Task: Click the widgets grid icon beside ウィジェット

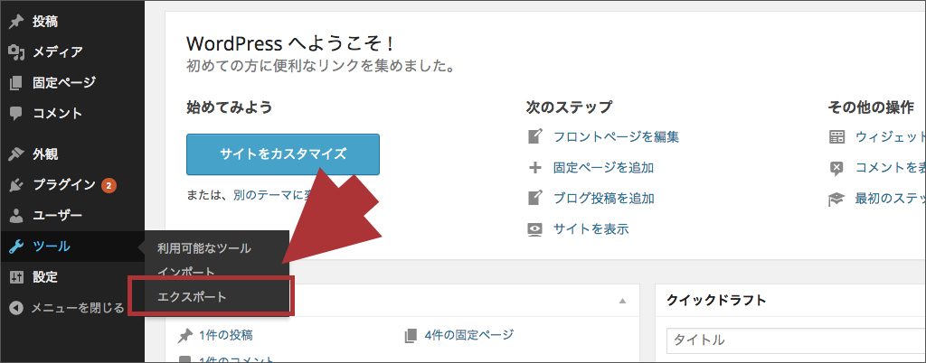Action: pyautogui.click(x=836, y=137)
